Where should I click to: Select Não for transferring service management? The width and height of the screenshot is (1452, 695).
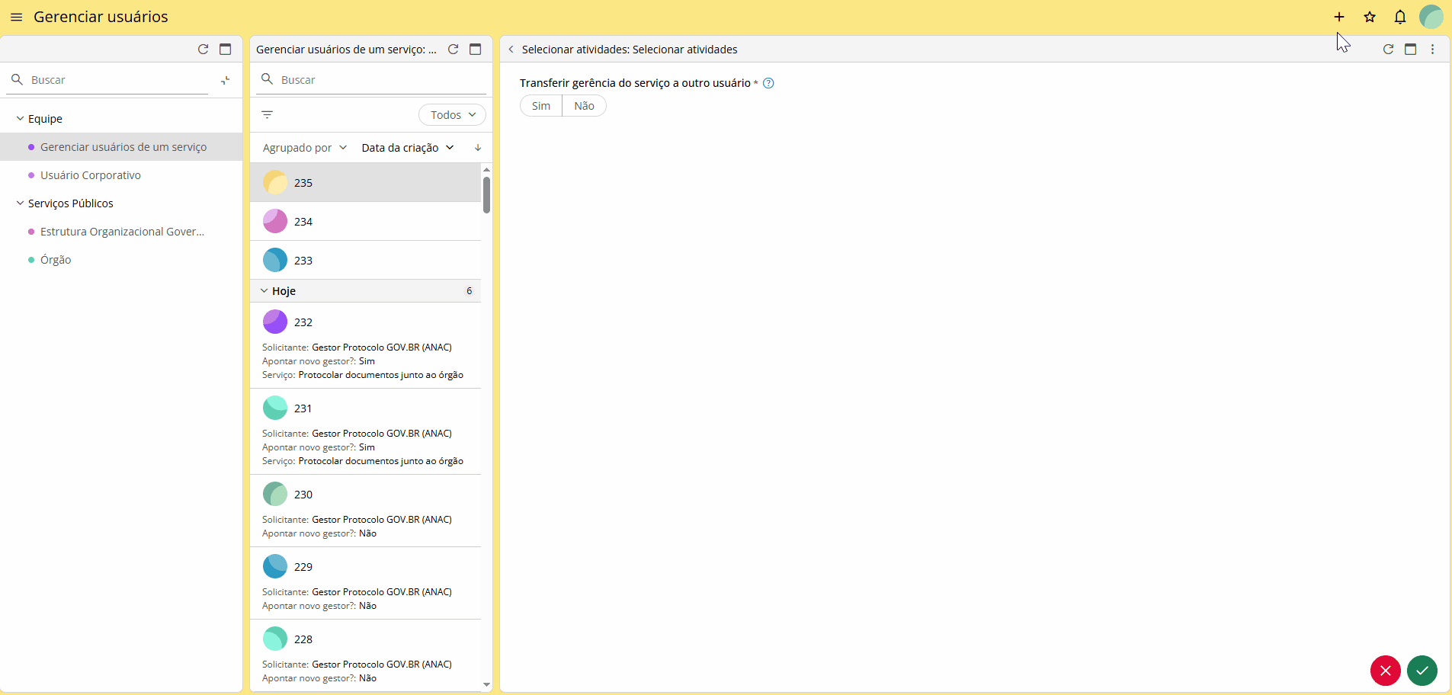click(585, 106)
